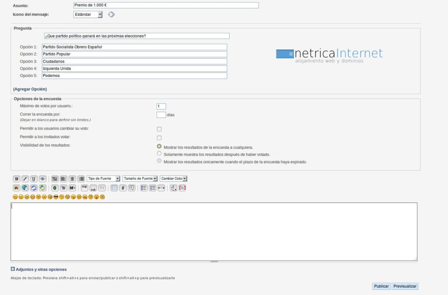Screen dimensions: 448x295
Task: Insert a horizontal rule
Action: (x=161, y=188)
